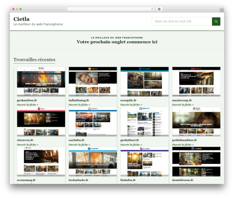Select the domidream.fr site name

point(183,180)
